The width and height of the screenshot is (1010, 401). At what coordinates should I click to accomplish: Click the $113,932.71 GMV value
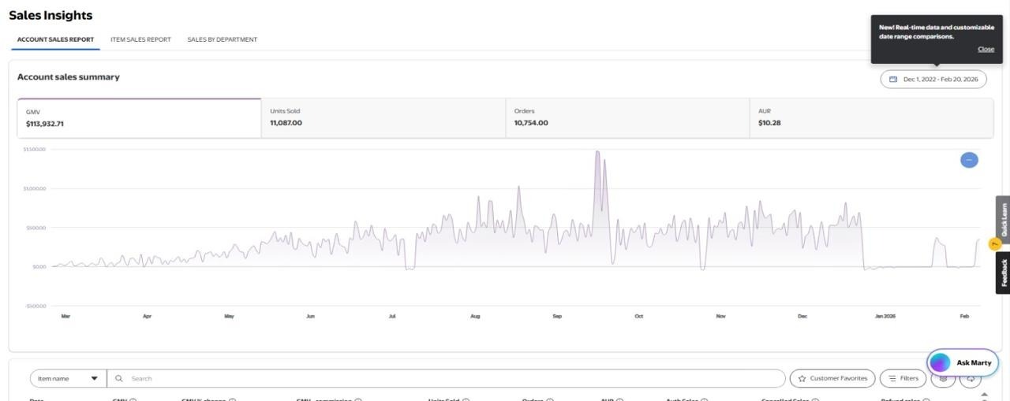coord(45,124)
